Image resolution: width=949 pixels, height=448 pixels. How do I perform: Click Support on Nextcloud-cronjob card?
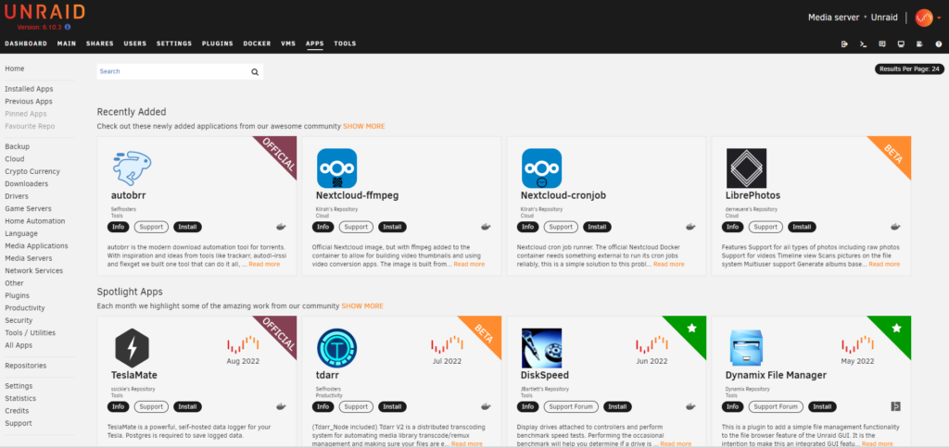[561, 228]
